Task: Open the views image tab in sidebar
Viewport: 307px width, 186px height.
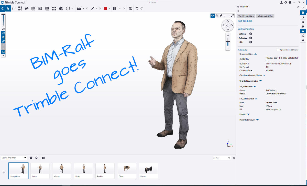Action: [303, 31]
